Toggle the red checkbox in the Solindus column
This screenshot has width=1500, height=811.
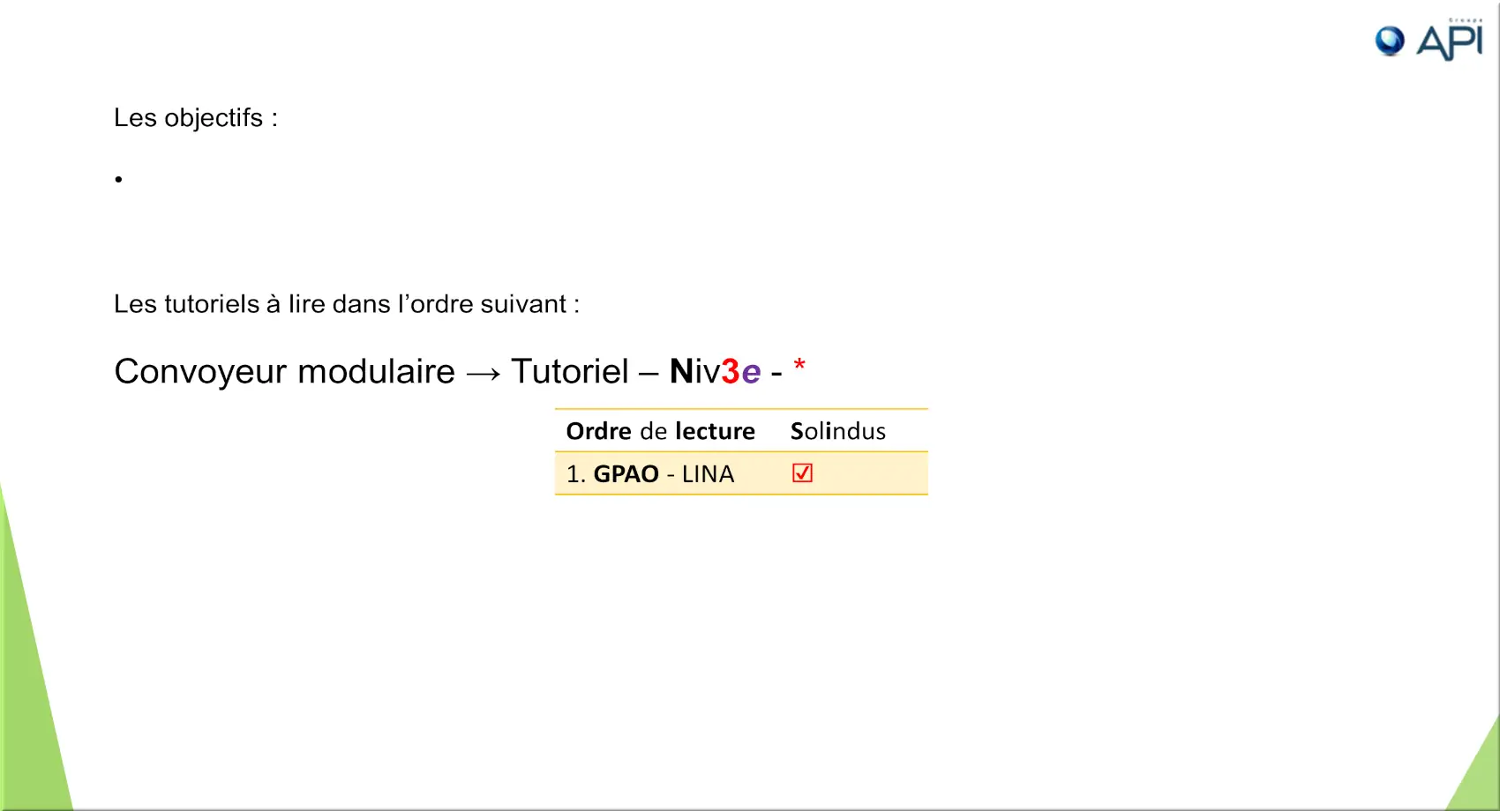pos(802,473)
